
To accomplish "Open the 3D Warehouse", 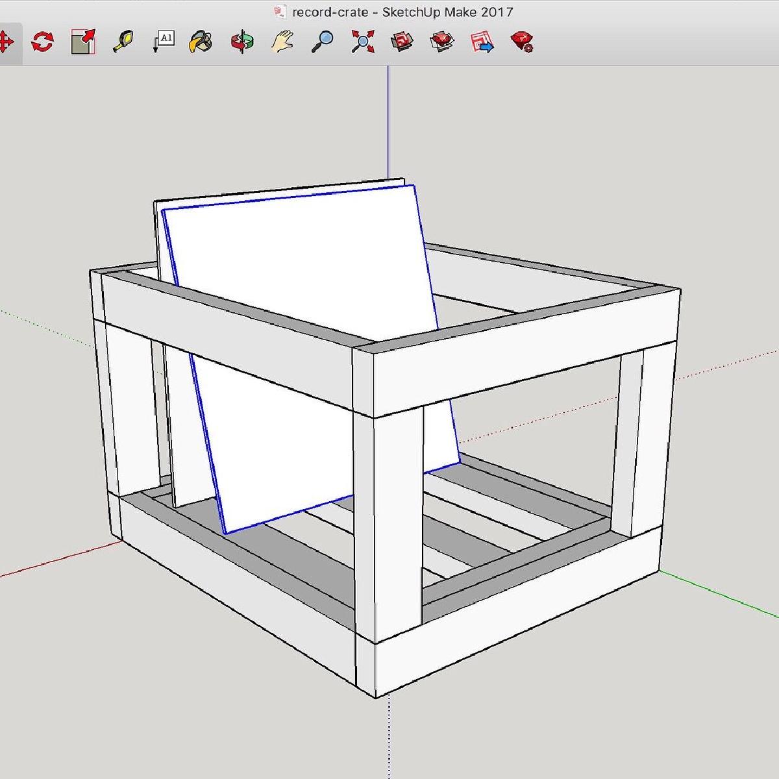I will [x=402, y=42].
